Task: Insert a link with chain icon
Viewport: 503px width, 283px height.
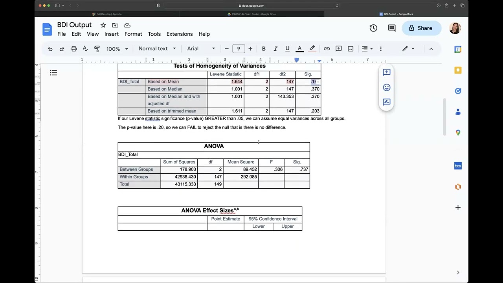Action: pos(327,49)
